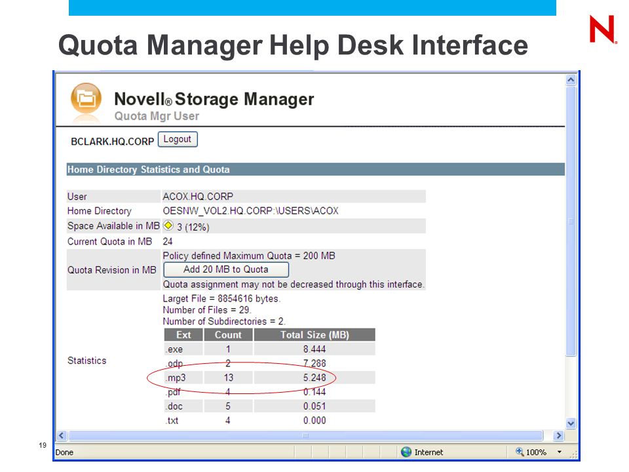The image size is (629, 472).
Task: Click the Done status bar text
Action: [x=64, y=452]
